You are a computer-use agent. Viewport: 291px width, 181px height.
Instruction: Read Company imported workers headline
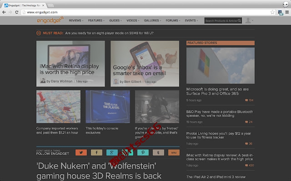coord(57,130)
